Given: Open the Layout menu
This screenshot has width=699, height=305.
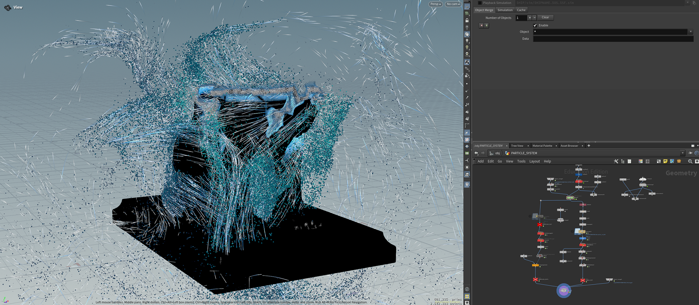Looking at the screenshot, I should 534,161.
